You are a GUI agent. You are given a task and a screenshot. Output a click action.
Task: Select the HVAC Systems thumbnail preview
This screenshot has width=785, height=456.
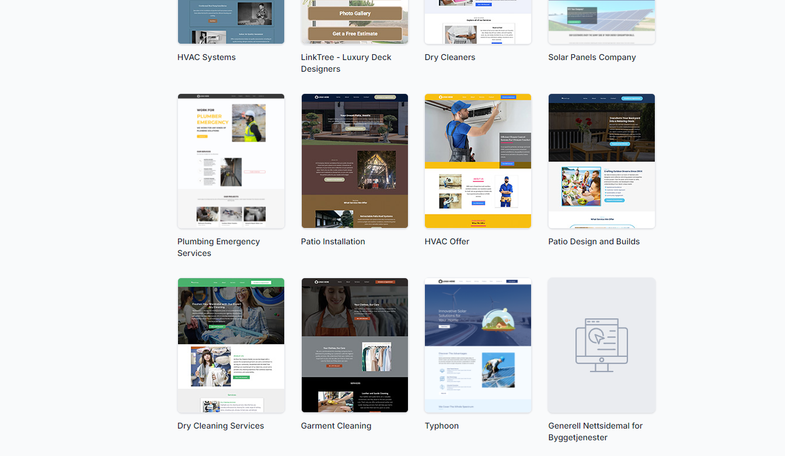point(231,22)
